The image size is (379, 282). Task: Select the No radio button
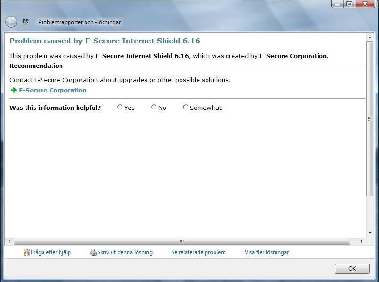[154, 107]
